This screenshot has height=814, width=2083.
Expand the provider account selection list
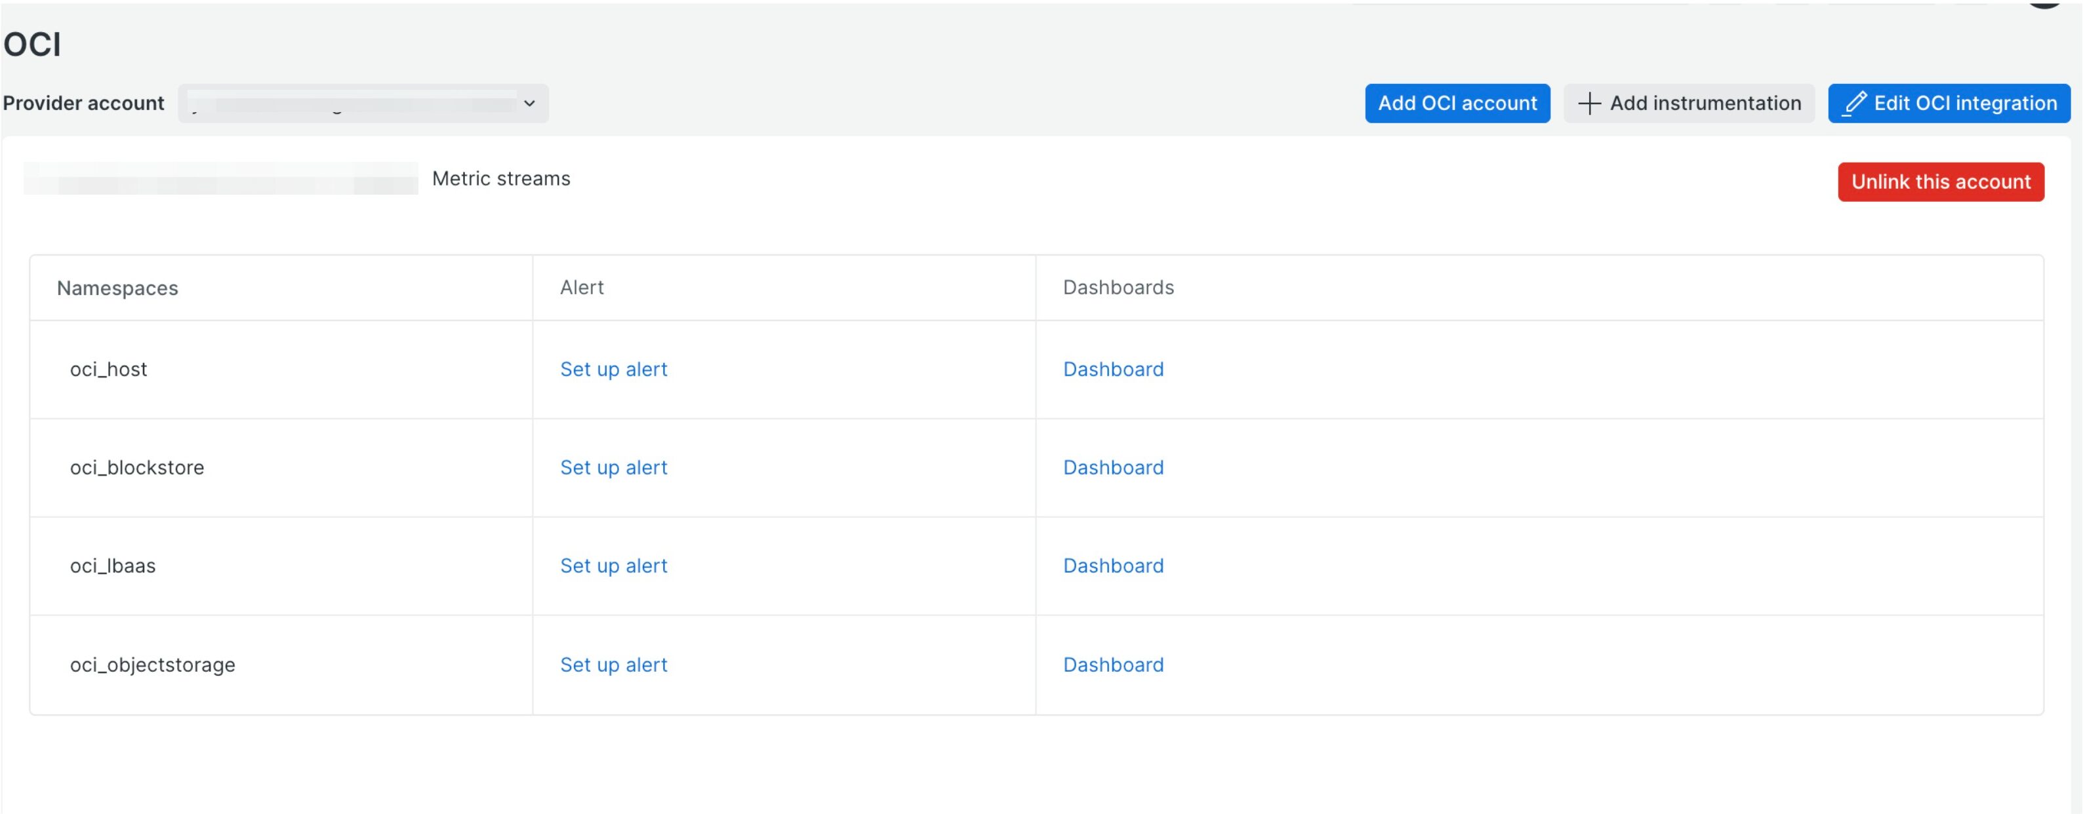click(364, 104)
